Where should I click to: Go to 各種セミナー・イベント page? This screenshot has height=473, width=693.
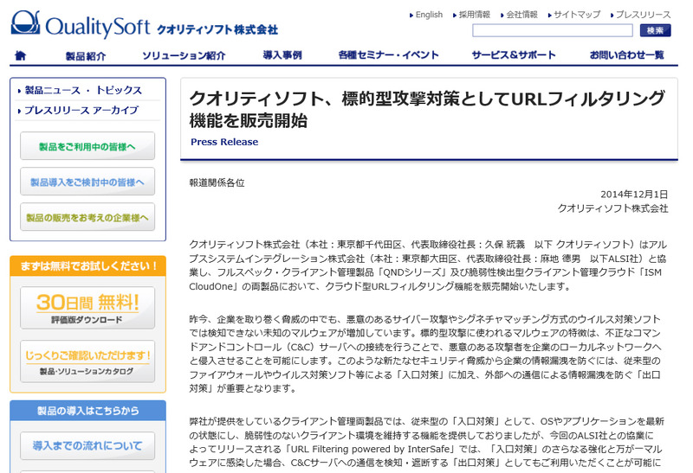389,55
